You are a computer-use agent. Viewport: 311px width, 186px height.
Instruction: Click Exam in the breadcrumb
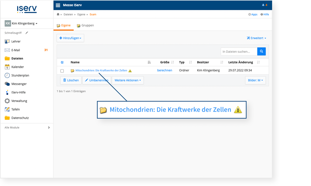tap(93, 15)
